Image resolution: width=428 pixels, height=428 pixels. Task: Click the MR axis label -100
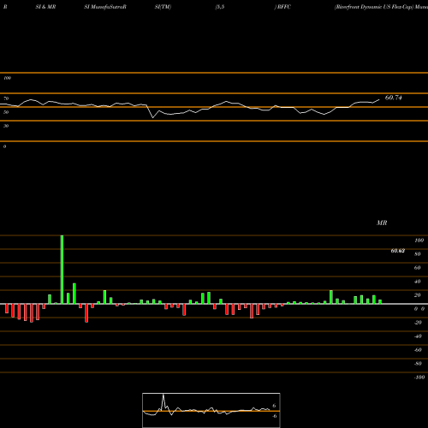(419, 377)
